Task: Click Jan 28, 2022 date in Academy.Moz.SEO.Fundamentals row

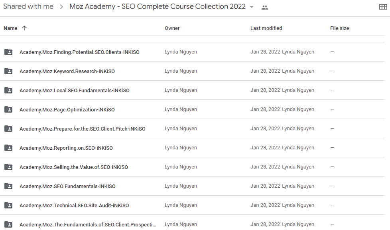Action: [x=265, y=186]
